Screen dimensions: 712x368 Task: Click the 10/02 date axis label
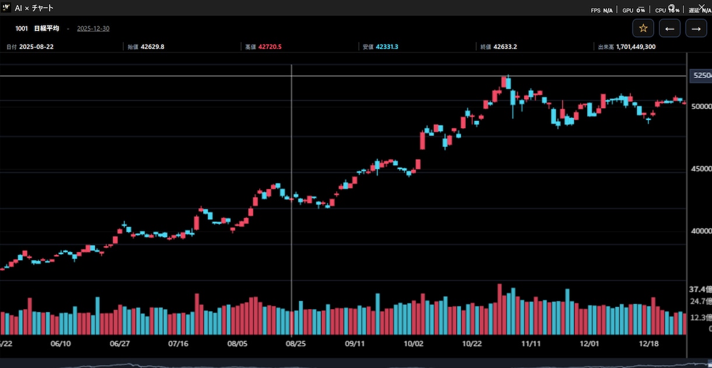pos(413,344)
